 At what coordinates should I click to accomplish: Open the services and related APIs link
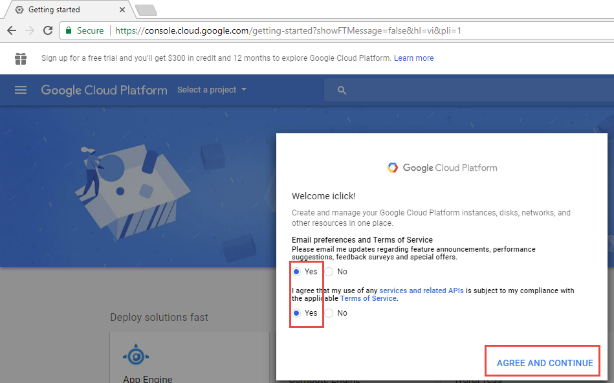421,290
